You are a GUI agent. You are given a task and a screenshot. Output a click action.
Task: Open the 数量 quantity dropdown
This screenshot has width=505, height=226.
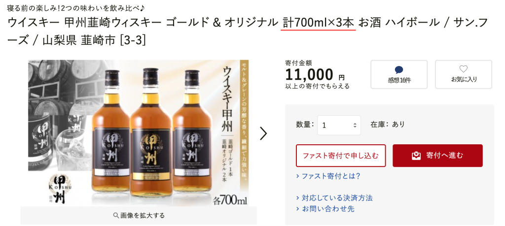pos(339,125)
